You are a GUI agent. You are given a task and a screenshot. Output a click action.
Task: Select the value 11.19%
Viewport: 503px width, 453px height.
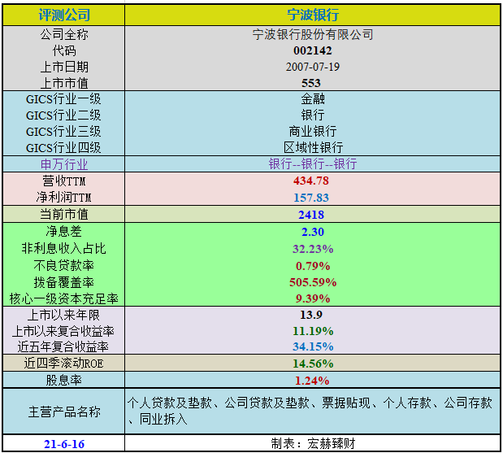tap(313, 331)
